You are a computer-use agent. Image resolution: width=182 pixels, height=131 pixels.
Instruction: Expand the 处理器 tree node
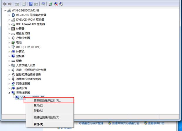click(9, 29)
